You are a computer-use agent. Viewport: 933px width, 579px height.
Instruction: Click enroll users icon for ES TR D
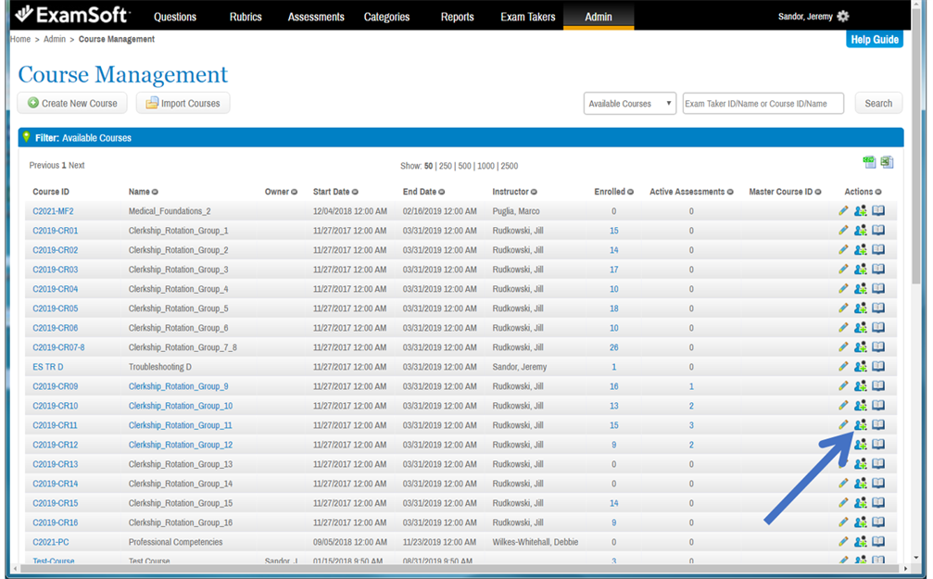pyautogui.click(x=860, y=367)
